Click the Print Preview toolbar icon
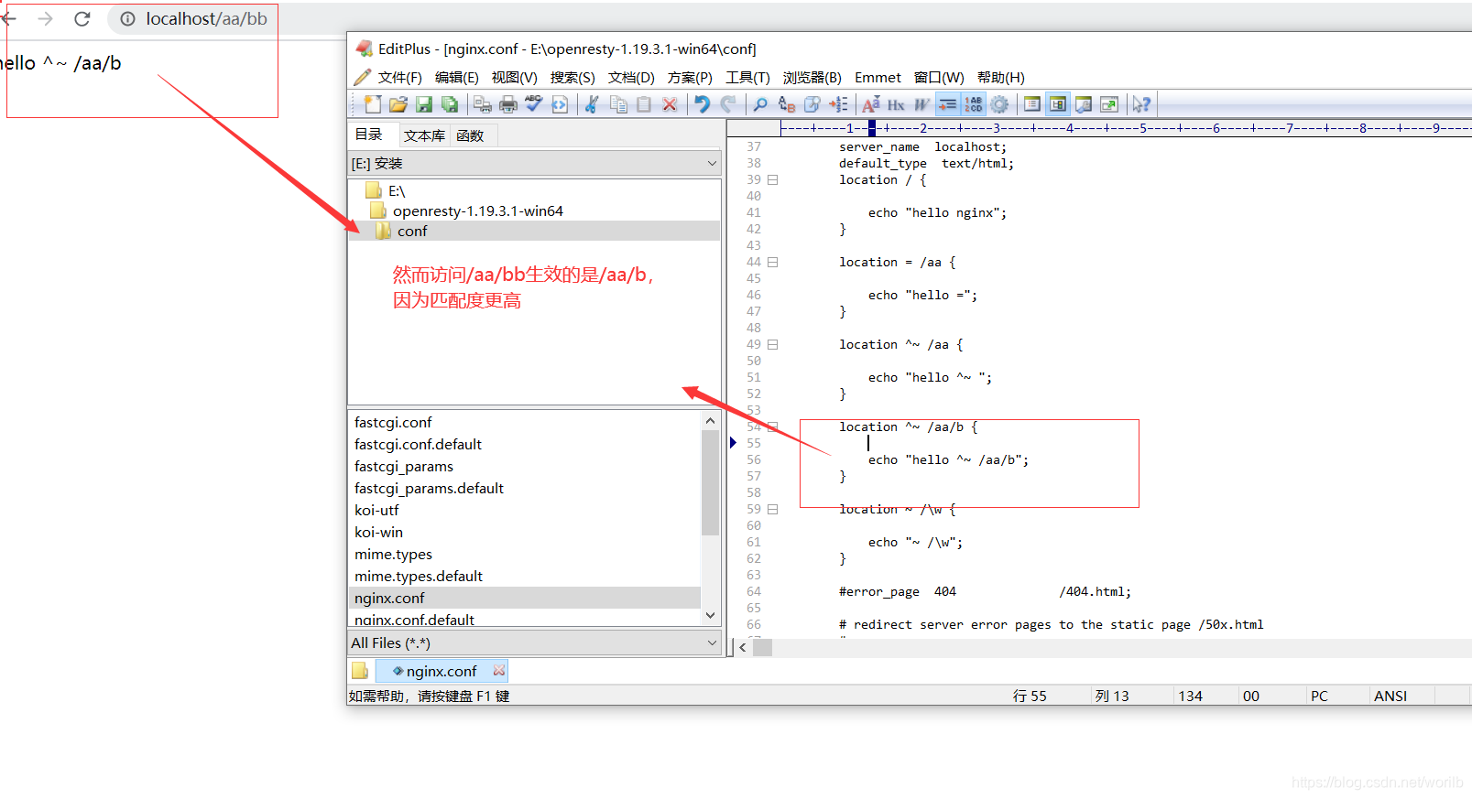The image size is (1472, 799). coord(483,104)
